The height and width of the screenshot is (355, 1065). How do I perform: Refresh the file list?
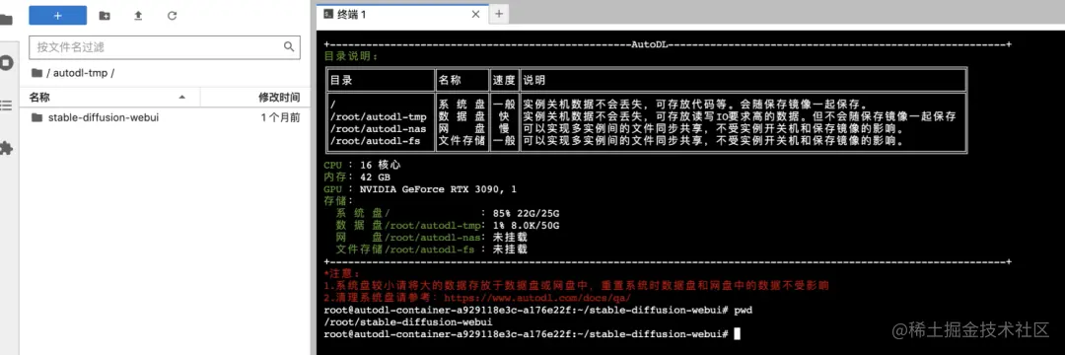(172, 15)
